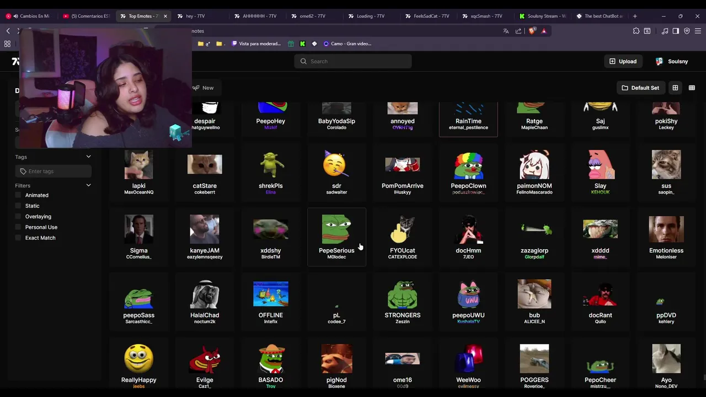Click the Upload button
Viewport: 706px width, 397px height.
pos(623,61)
